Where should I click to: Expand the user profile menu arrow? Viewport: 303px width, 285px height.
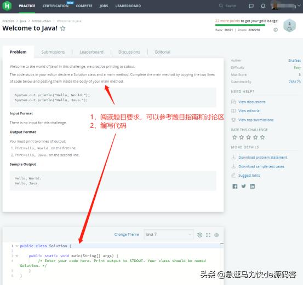click(x=299, y=6)
